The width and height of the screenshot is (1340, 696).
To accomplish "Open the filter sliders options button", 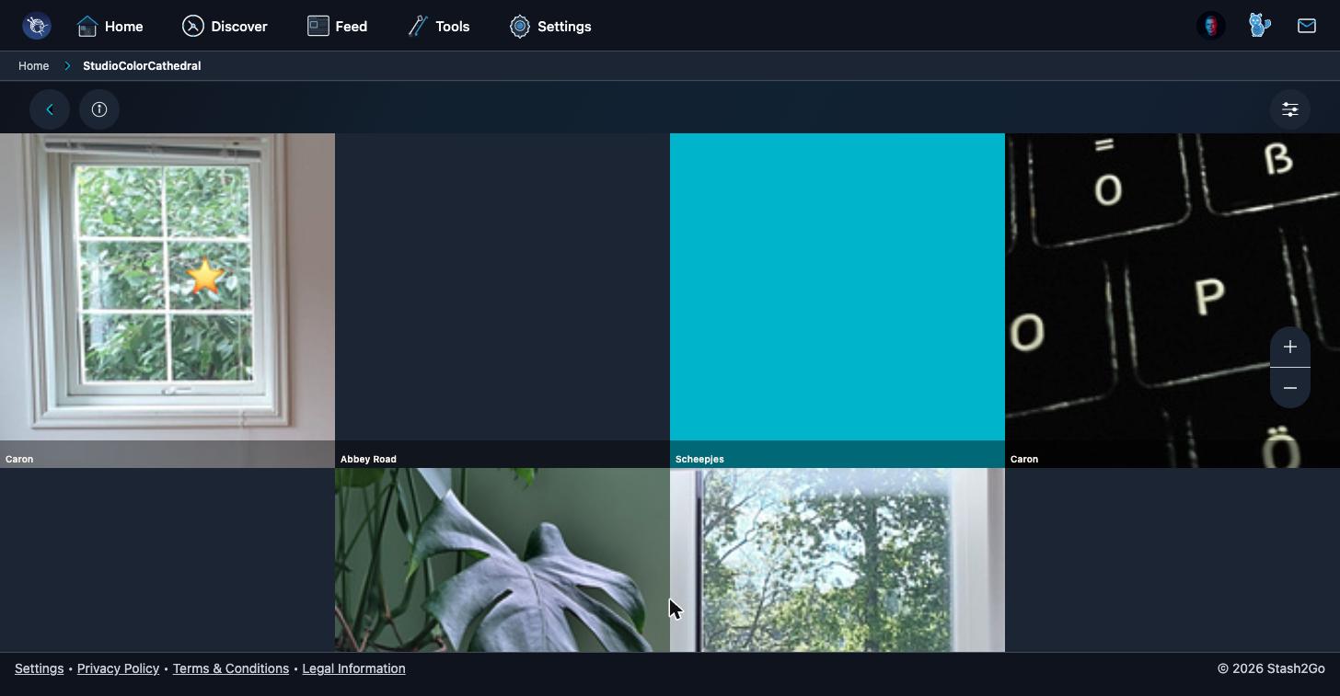I will [1290, 109].
